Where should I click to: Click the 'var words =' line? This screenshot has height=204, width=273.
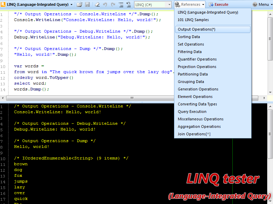[29, 66]
